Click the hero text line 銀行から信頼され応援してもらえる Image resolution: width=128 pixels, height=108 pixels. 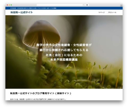click(64, 50)
